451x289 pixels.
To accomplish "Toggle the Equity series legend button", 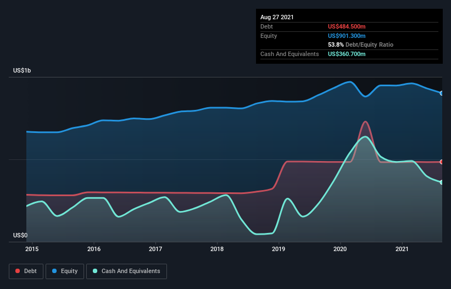I will [x=65, y=271].
